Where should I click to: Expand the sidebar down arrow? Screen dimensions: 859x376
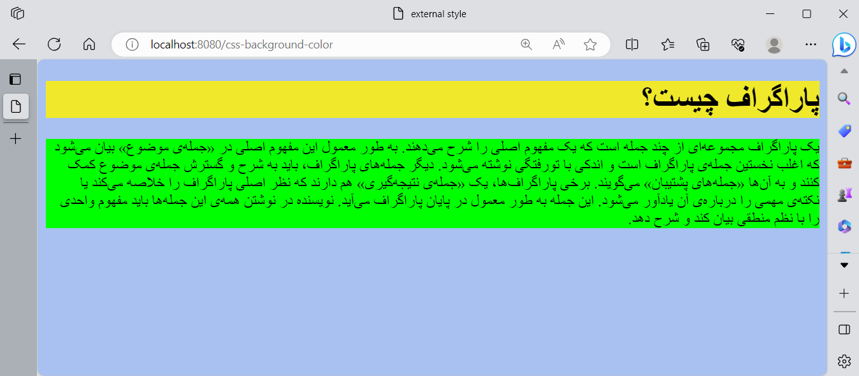pos(844,265)
